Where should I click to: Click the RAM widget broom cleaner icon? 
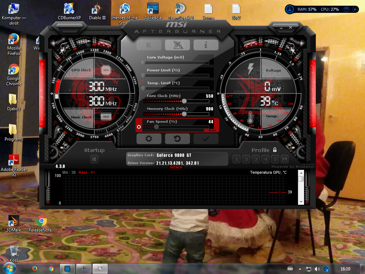[289, 9]
